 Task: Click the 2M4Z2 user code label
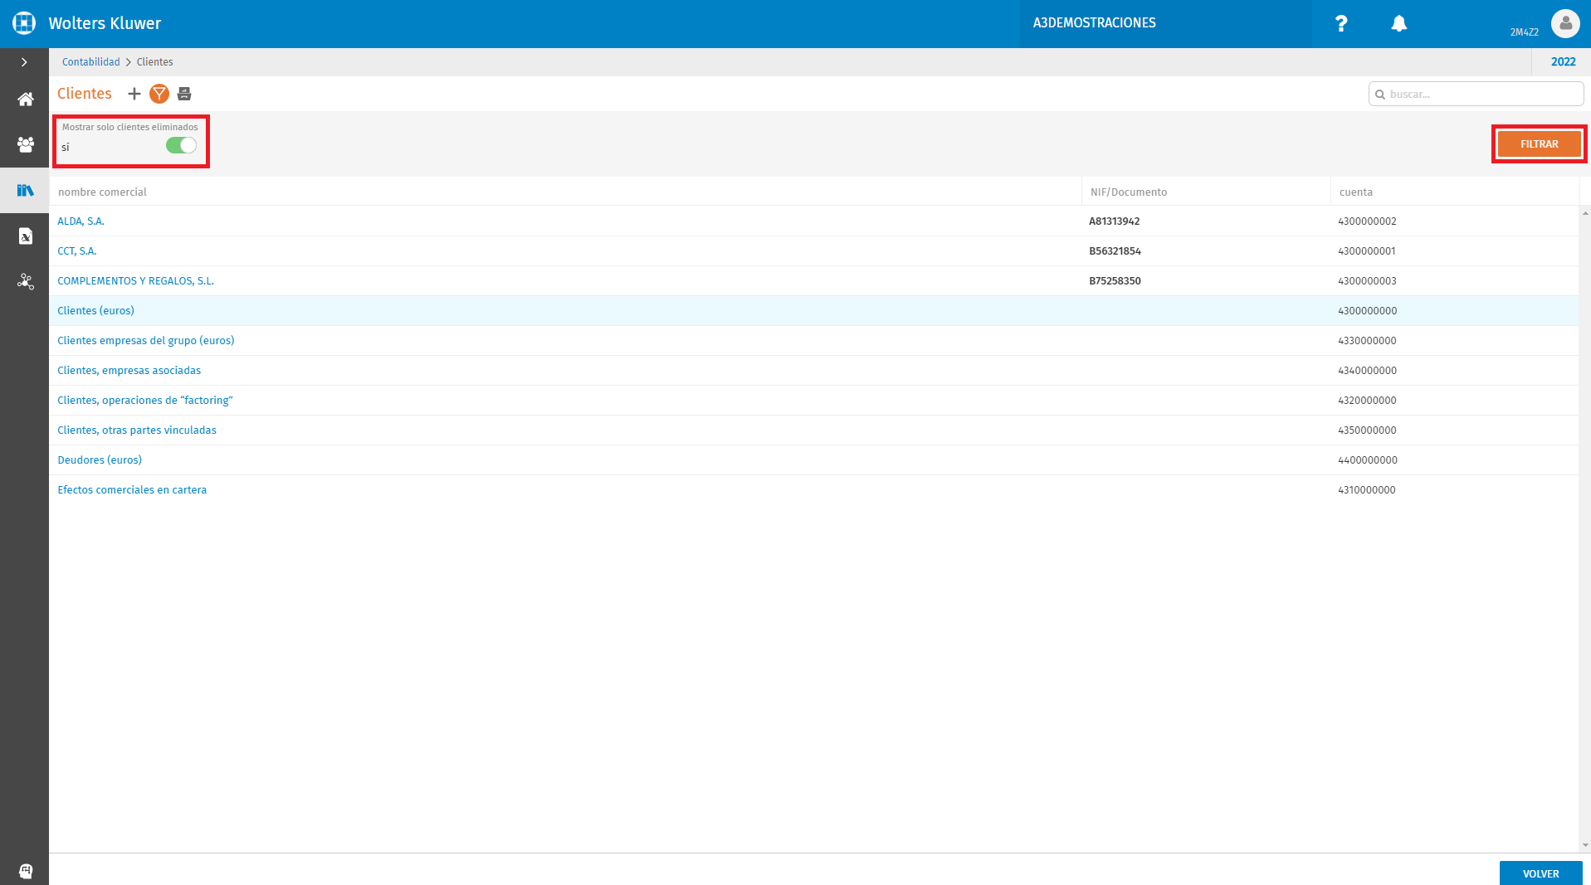click(1524, 32)
